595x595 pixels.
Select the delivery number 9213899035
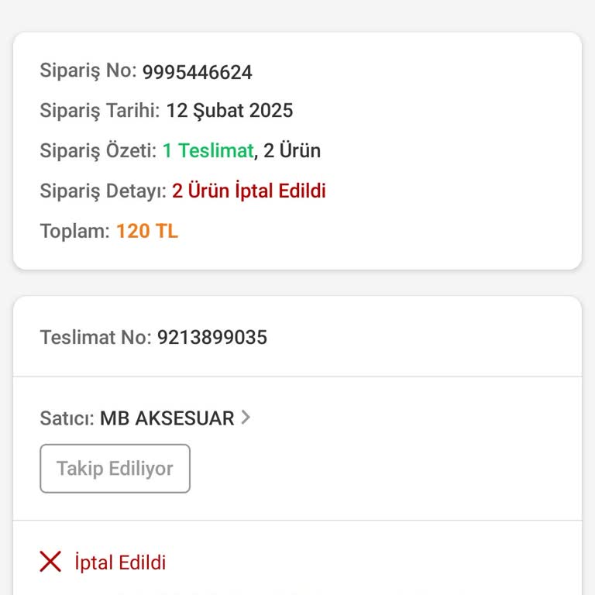(x=212, y=337)
